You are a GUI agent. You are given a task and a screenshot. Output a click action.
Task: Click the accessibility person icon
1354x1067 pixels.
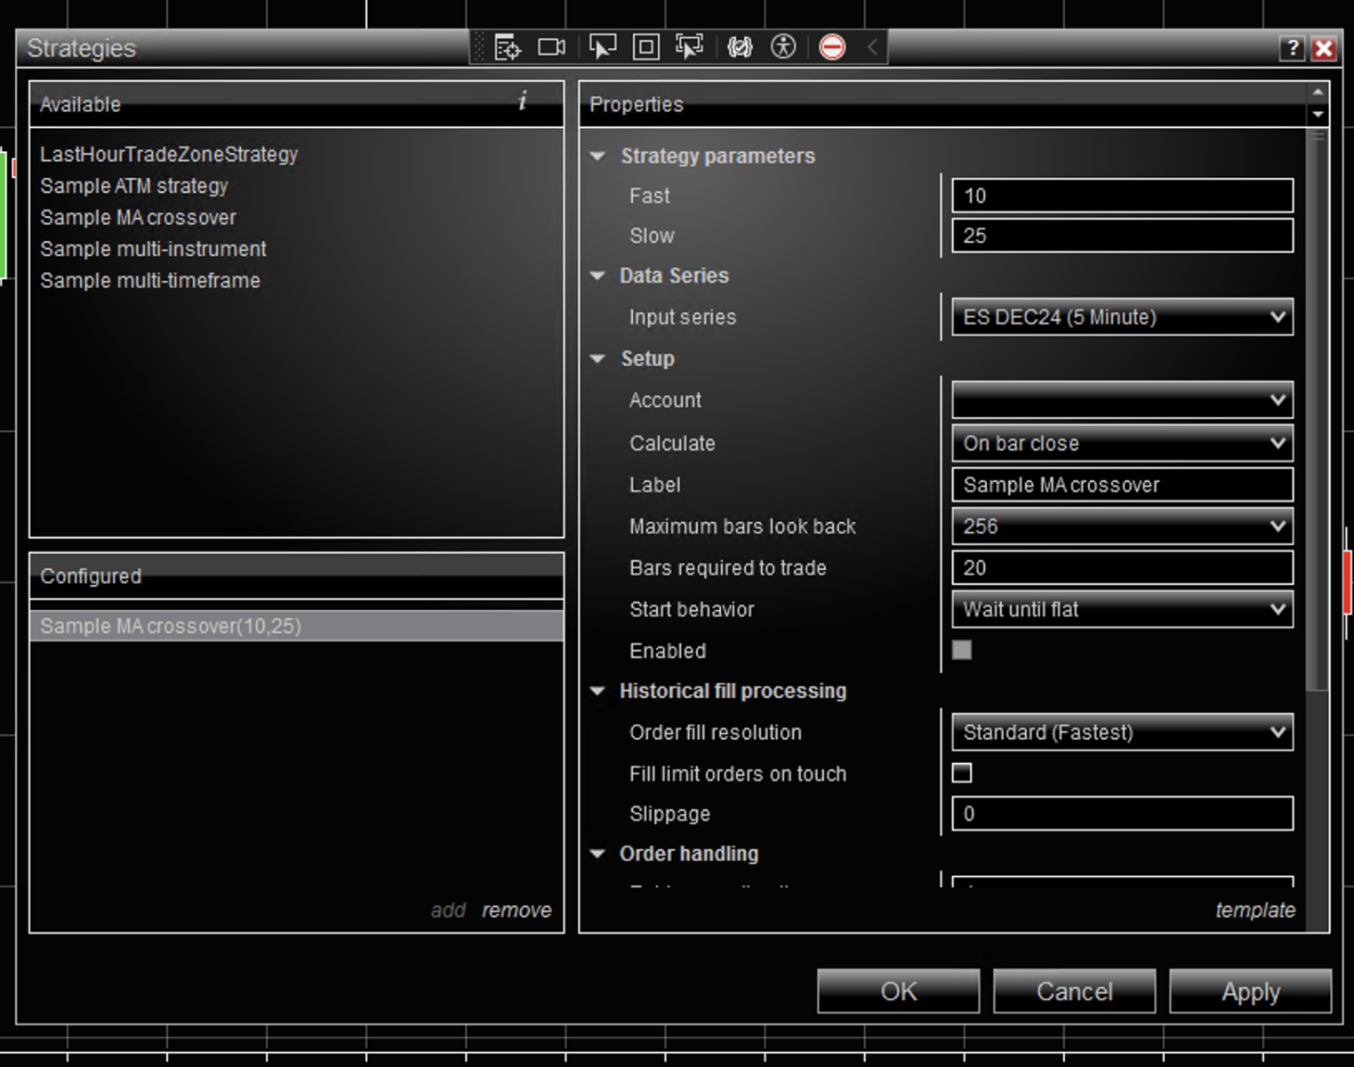coord(783,47)
